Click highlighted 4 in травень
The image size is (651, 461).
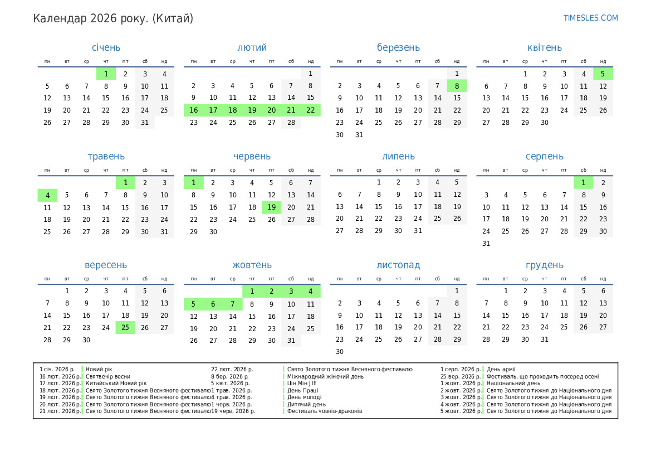[x=47, y=195]
